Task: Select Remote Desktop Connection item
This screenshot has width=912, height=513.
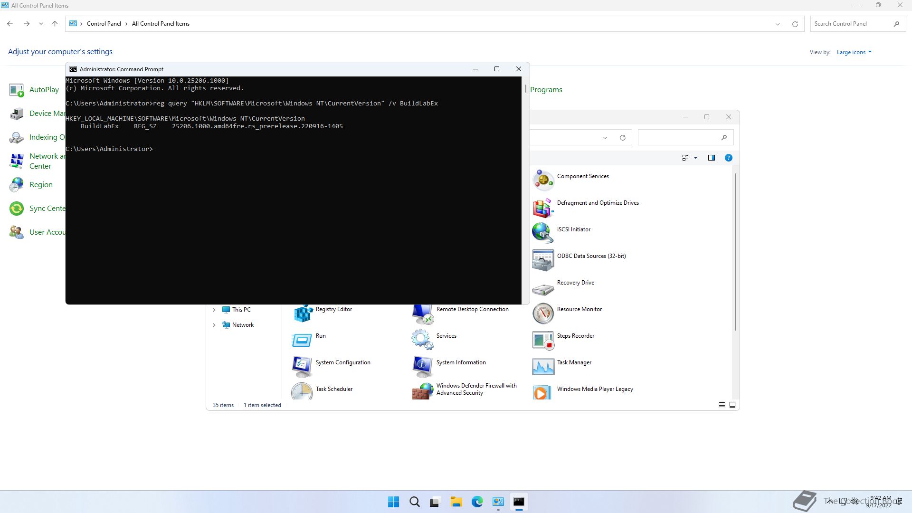Action: point(472,309)
